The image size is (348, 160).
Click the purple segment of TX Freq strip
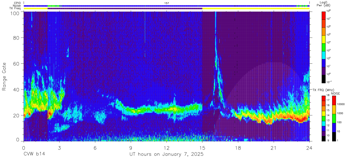[x=125, y=8]
